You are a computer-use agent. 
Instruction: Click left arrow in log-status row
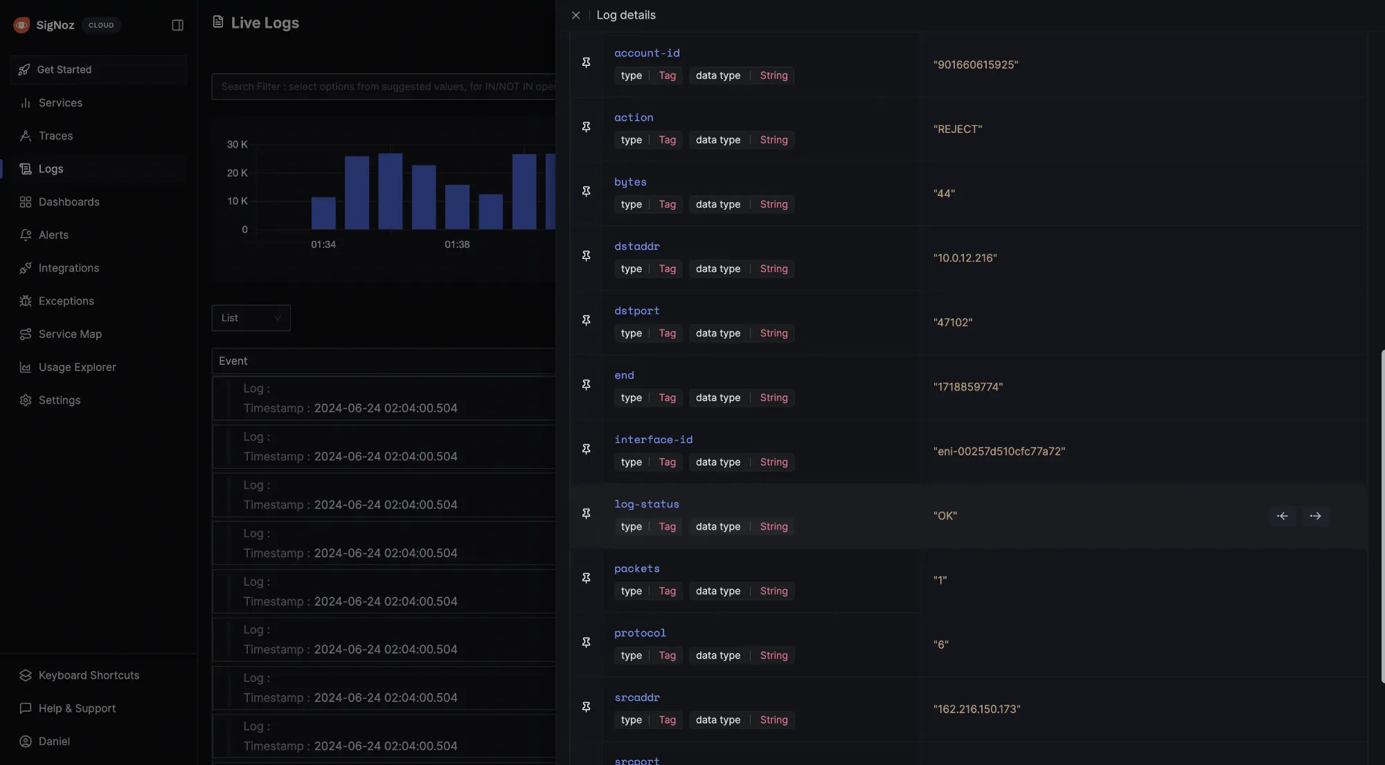pyautogui.click(x=1283, y=516)
